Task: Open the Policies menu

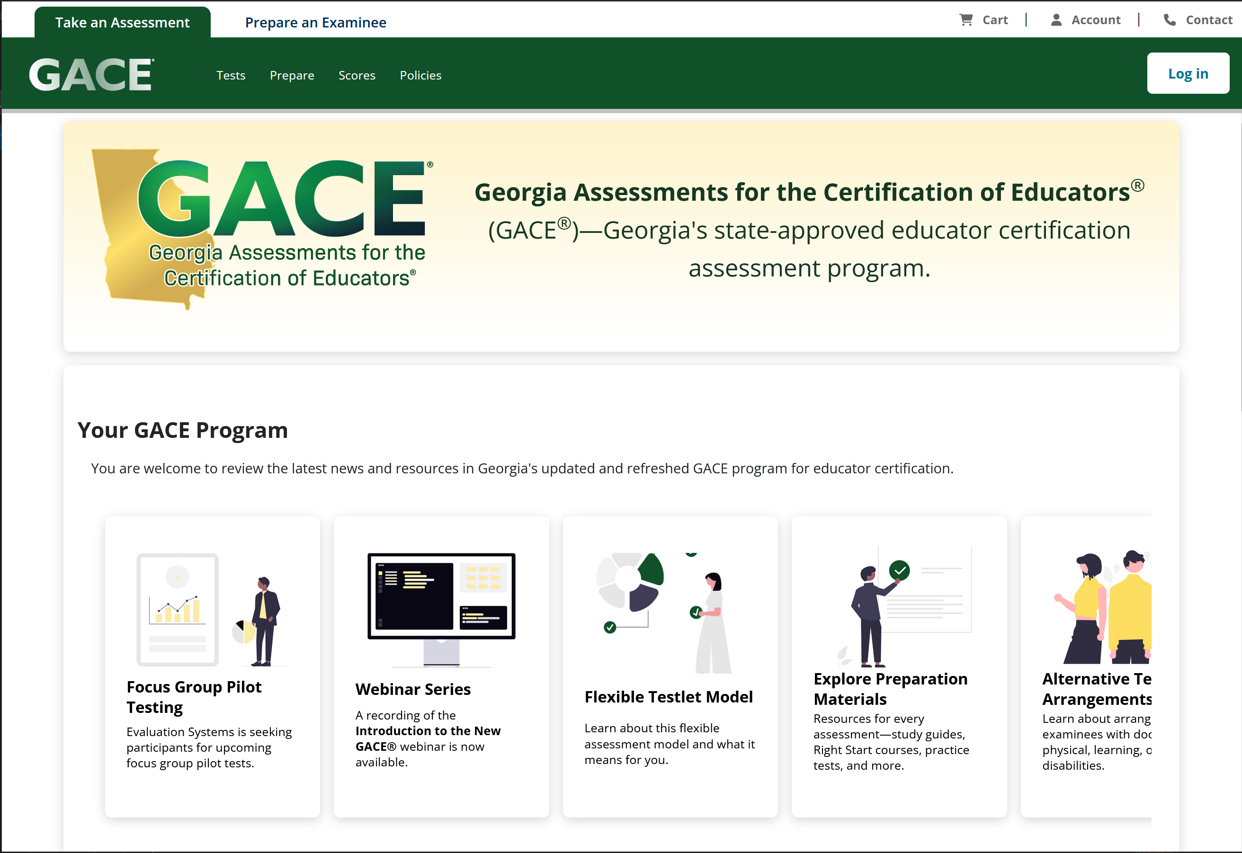Action: (x=420, y=75)
